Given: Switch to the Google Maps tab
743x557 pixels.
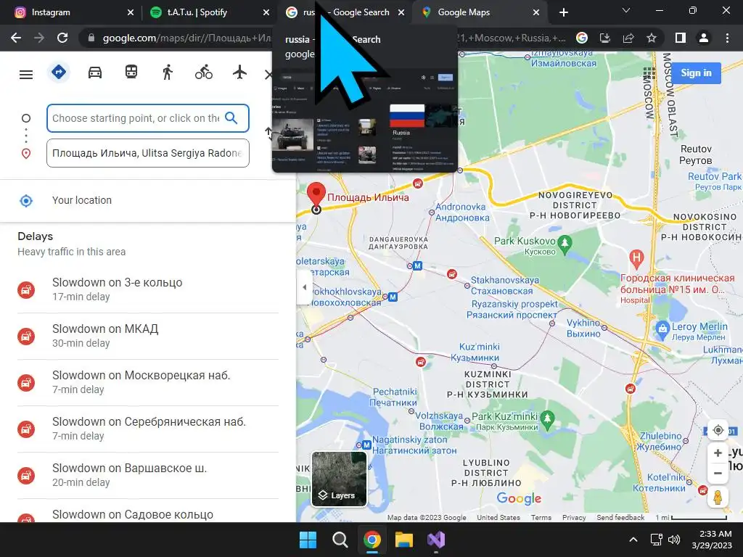Looking at the screenshot, I should coord(480,12).
